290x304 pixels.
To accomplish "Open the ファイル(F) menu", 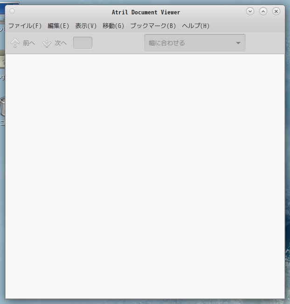I will click(x=25, y=26).
